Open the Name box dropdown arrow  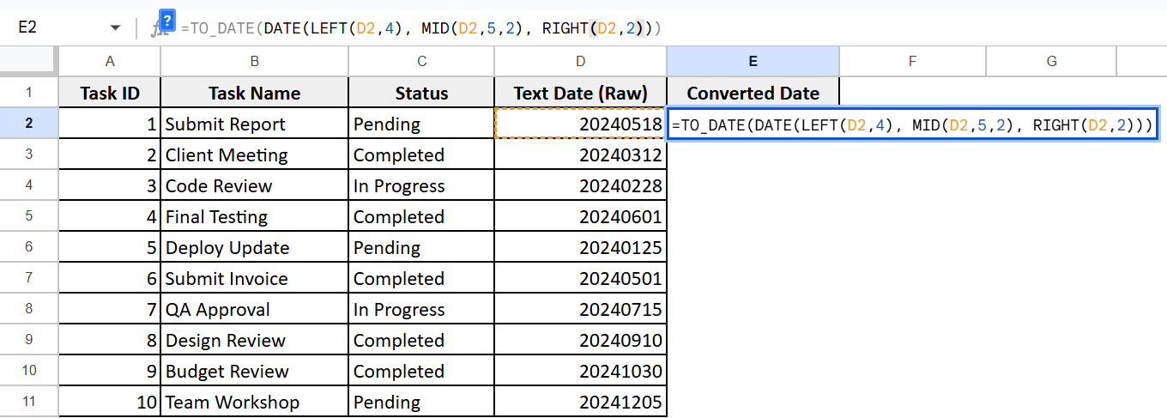coord(115,28)
